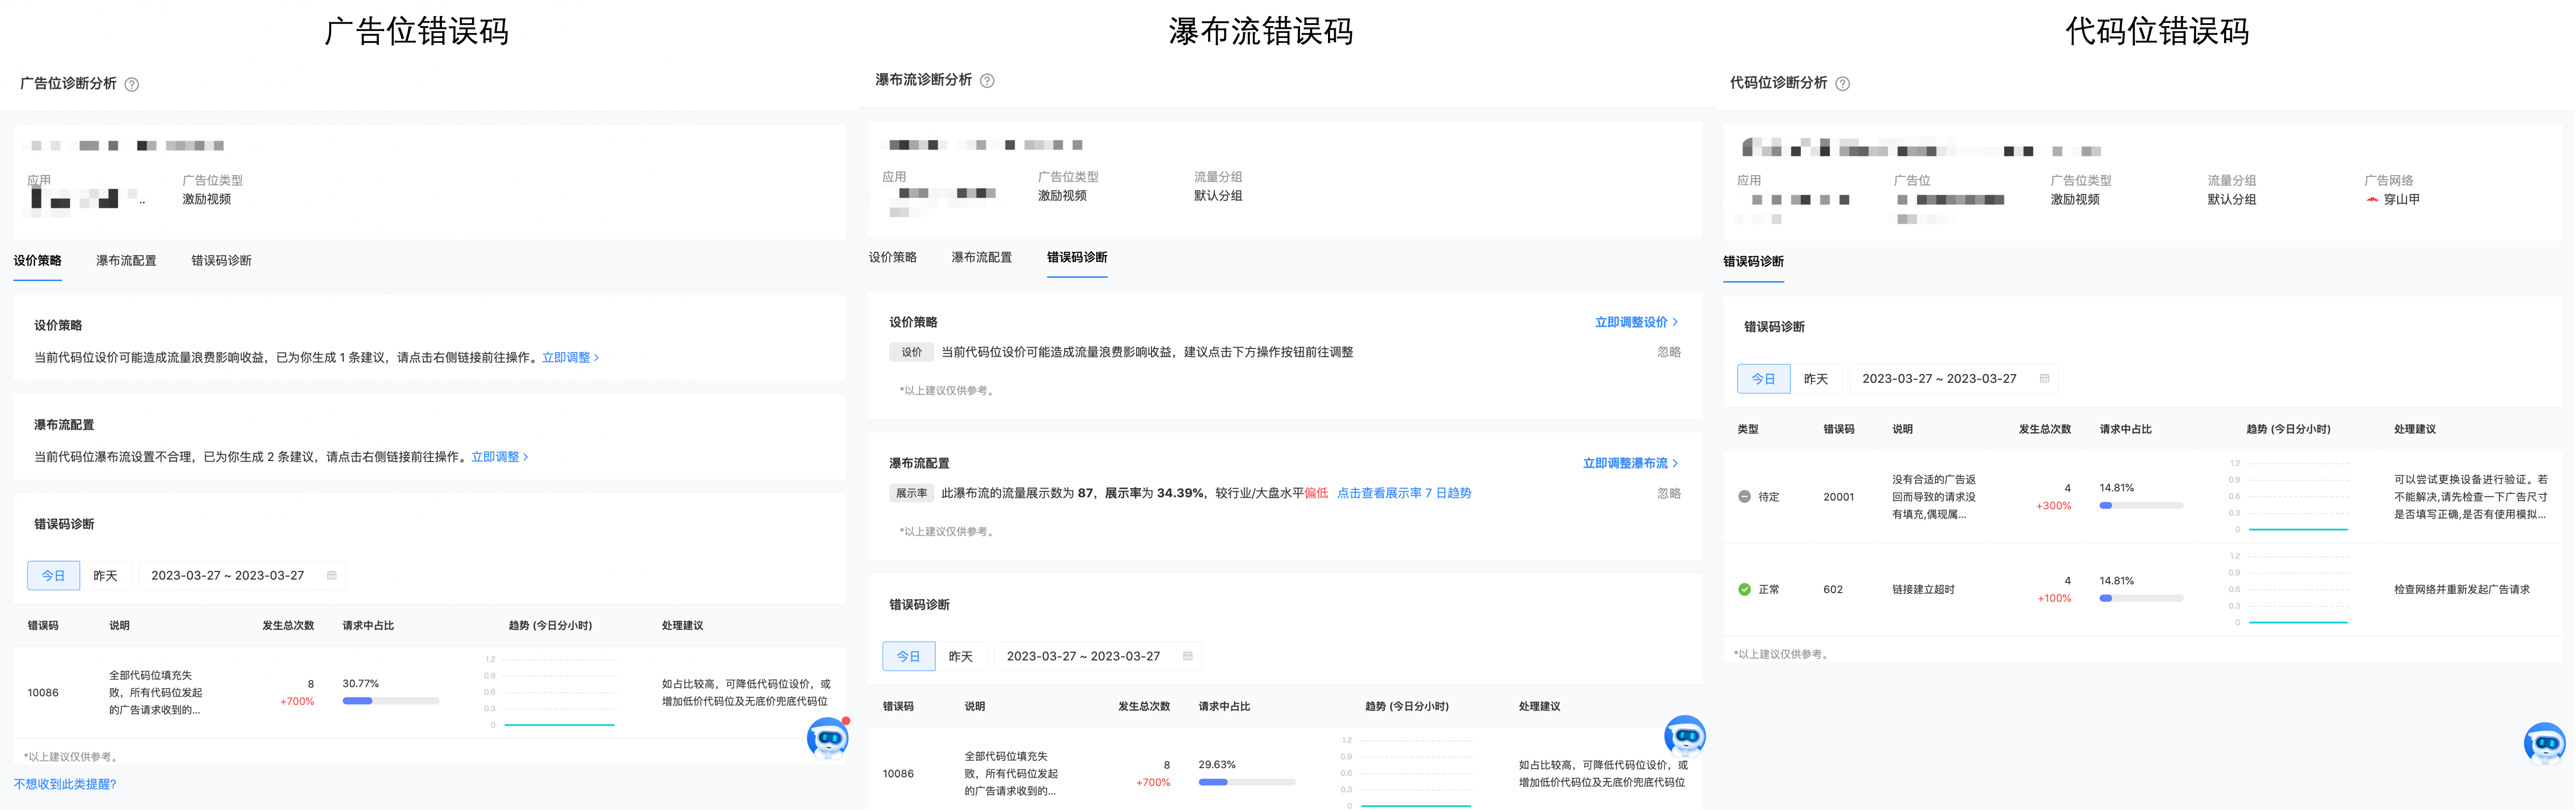Click 点击查看展示率 7 日趋势 link
The image size is (2576, 811).
[x=1403, y=493]
